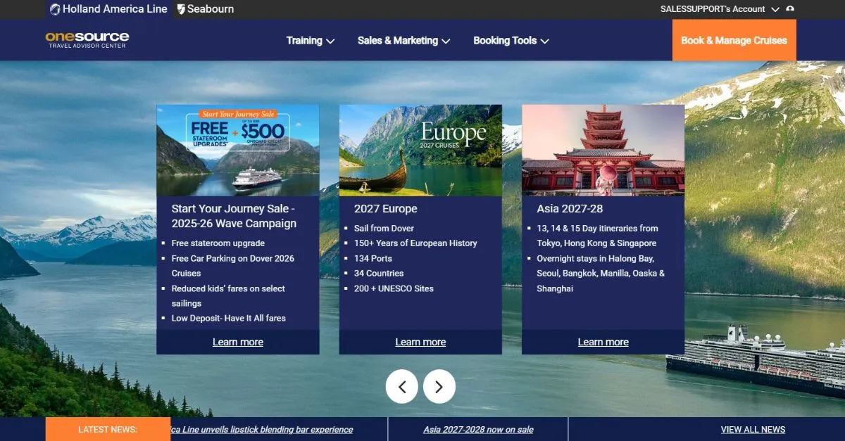Click the ship image on the Wave Campaign card
Screen dimensions: 845x441
[237, 149]
